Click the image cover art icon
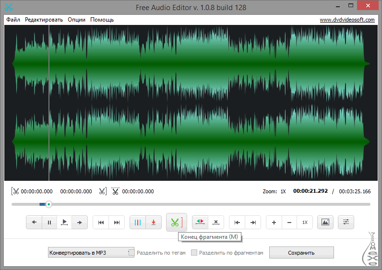The width and height of the screenshot is (382, 270). click(x=325, y=222)
